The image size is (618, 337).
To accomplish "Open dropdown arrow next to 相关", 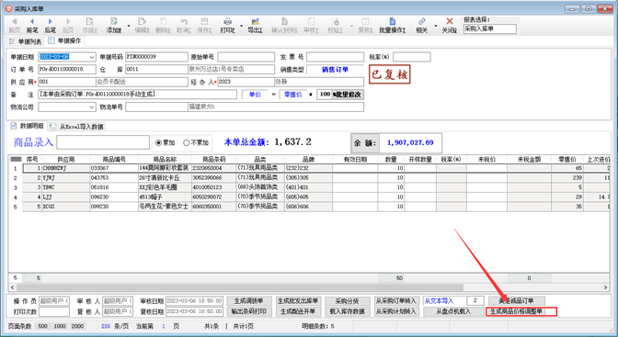I will tap(436, 26).
